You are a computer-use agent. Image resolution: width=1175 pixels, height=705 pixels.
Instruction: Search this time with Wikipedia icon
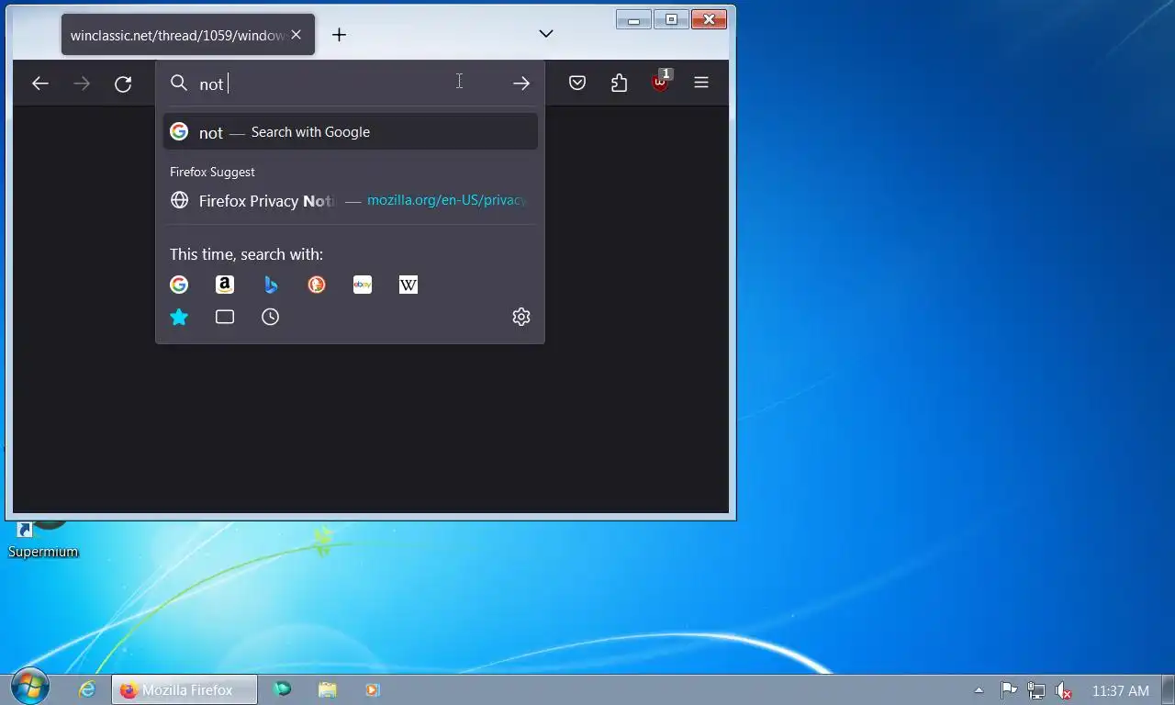[x=408, y=285]
